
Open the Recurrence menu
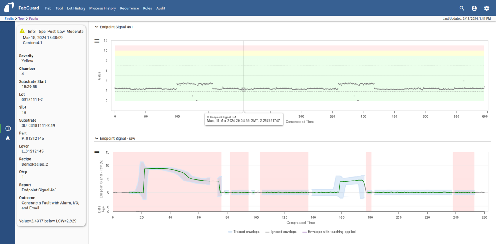coord(129,8)
